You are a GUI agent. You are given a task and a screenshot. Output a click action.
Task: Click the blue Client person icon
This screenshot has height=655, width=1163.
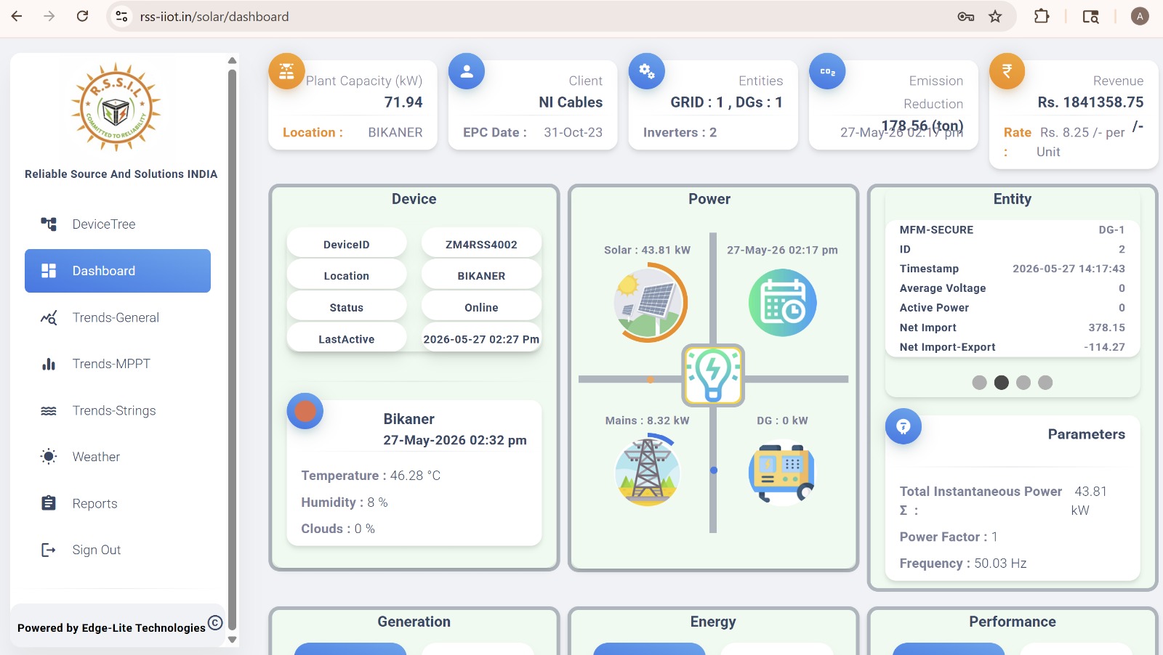pos(467,71)
